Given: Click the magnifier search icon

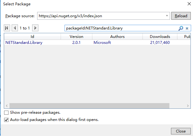Looking at the screenshot, I should (181, 28).
